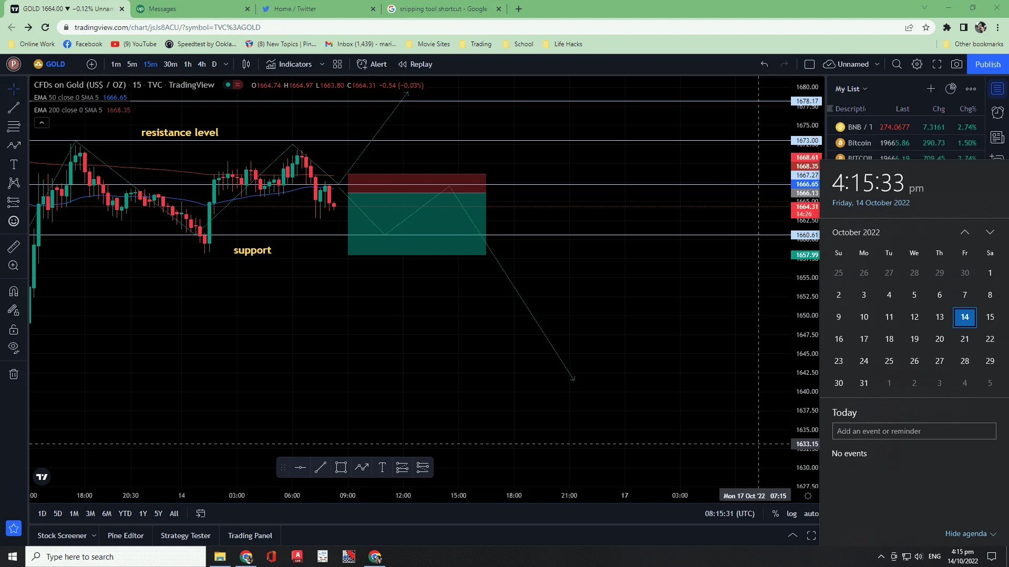
Task: Open the alerts clock panel
Action: (997, 112)
